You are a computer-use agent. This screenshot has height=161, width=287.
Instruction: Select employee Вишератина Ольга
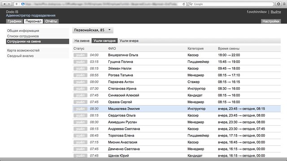123,55
